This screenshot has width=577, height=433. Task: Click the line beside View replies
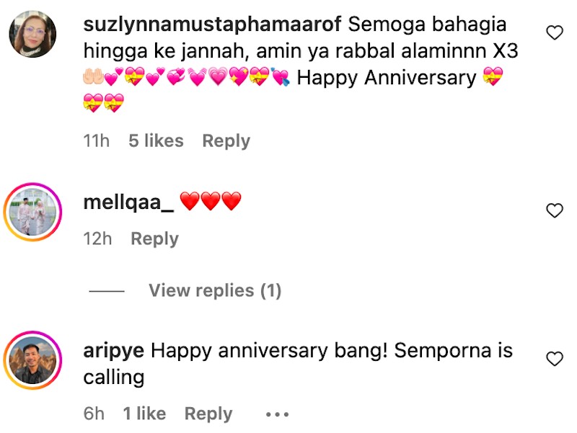click(x=107, y=291)
